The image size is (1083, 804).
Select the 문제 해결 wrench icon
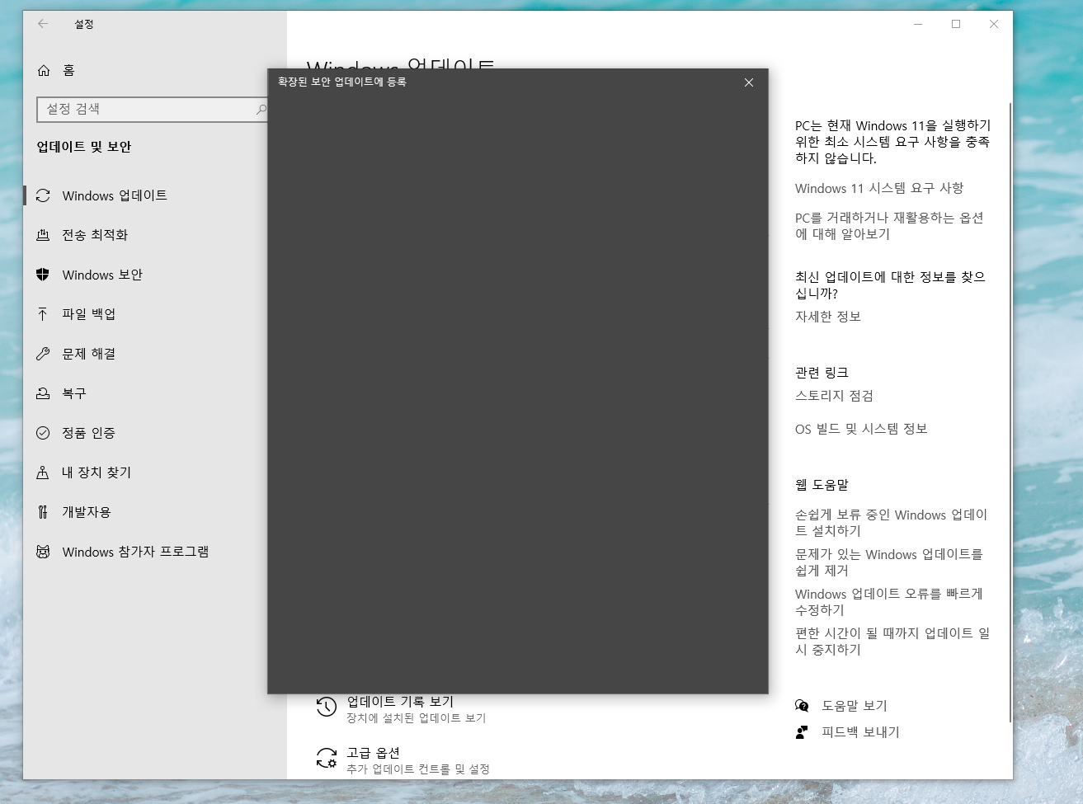[43, 354]
